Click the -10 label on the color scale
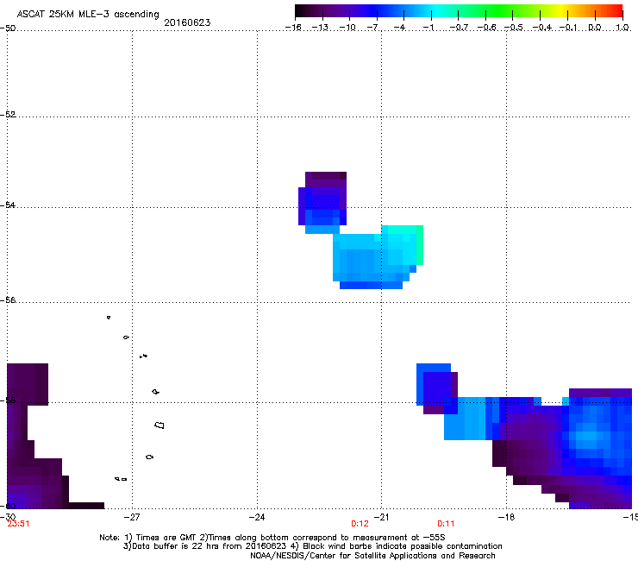 click(x=347, y=28)
